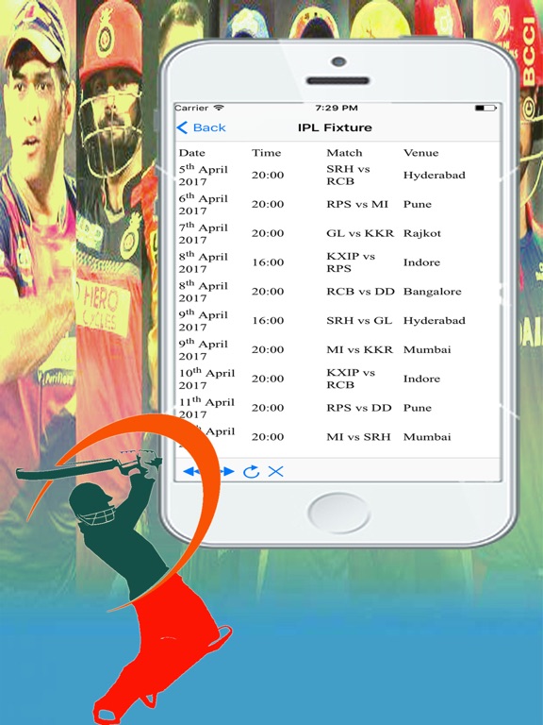This screenshot has width=543, height=725.
Task: Click the 6th April 2017 date
Action: tap(204, 204)
